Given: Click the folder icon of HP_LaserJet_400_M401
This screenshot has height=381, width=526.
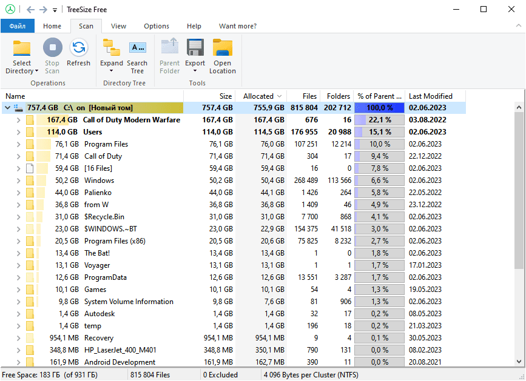Looking at the screenshot, I should point(30,350).
